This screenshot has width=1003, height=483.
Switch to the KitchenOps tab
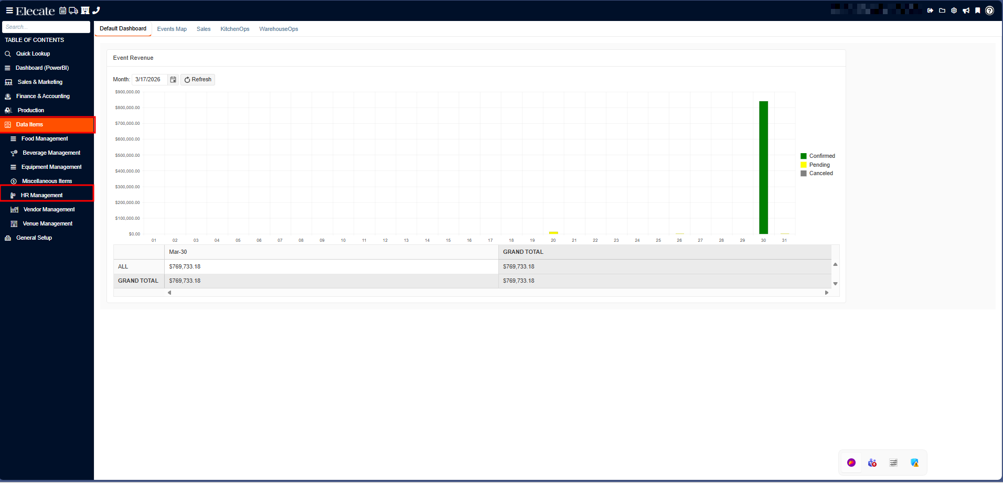[x=234, y=29]
